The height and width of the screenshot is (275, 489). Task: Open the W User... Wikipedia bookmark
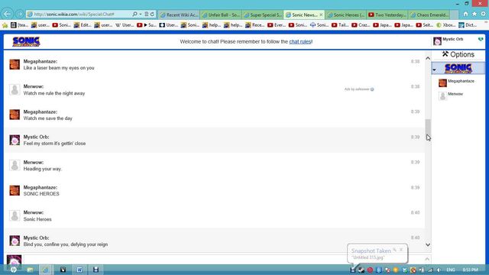125,25
